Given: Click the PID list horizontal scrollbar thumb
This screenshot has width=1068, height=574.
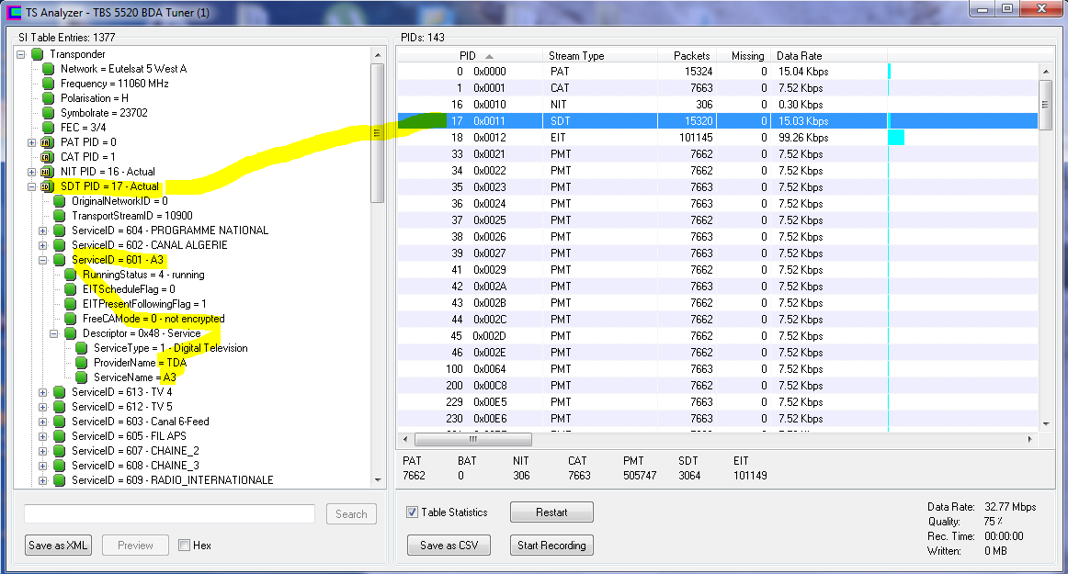Looking at the screenshot, I should [x=472, y=440].
